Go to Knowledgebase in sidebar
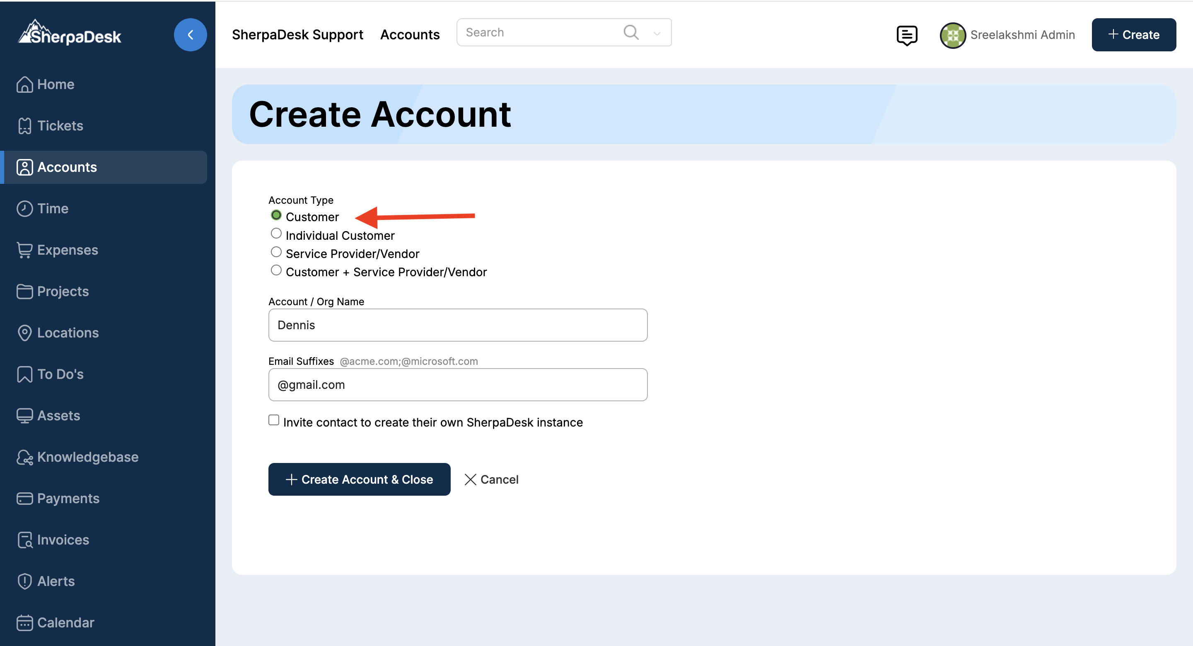Image resolution: width=1193 pixels, height=646 pixels. [87, 457]
